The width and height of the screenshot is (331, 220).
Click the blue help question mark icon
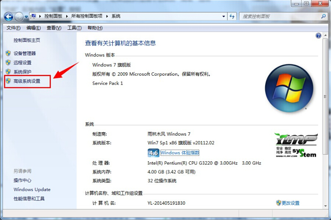point(319,36)
